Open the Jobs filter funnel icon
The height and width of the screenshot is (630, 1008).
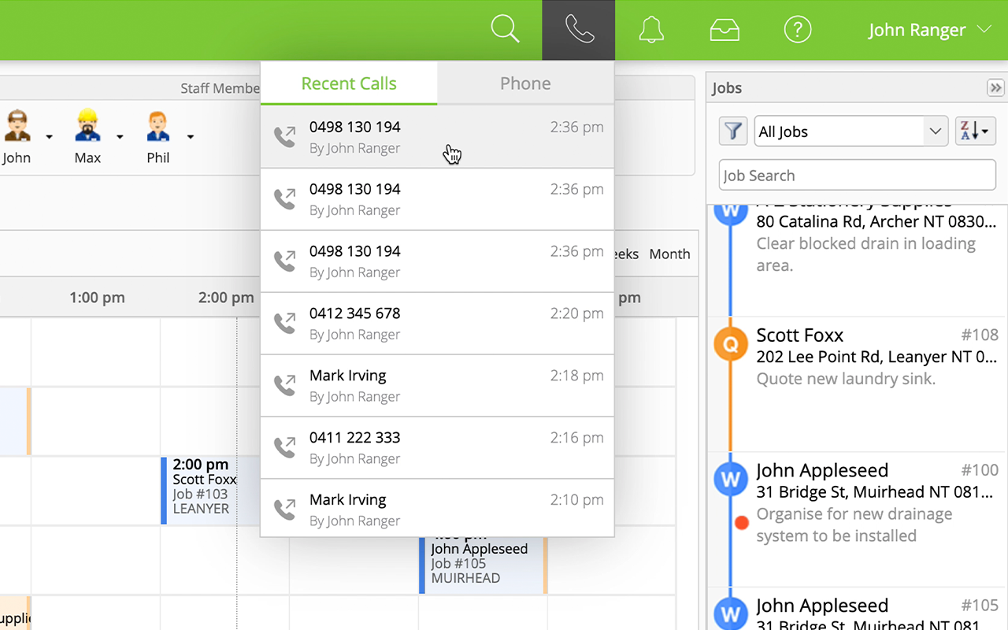pyautogui.click(x=732, y=131)
